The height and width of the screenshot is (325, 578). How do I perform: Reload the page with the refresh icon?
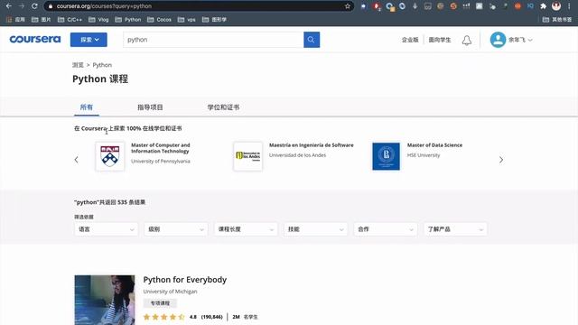click(34, 6)
